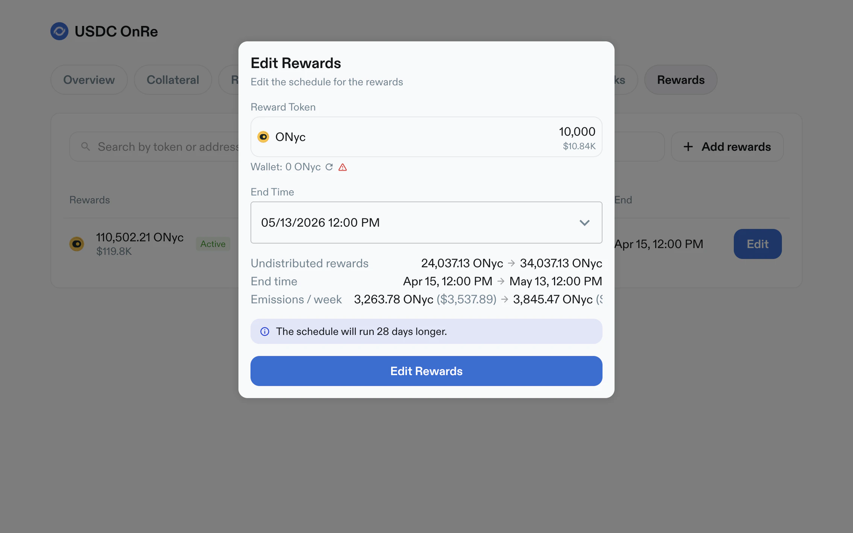The height and width of the screenshot is (533, 853).
Task: Click the USDC OnRe logo icon
Action: tap(59, 31)
